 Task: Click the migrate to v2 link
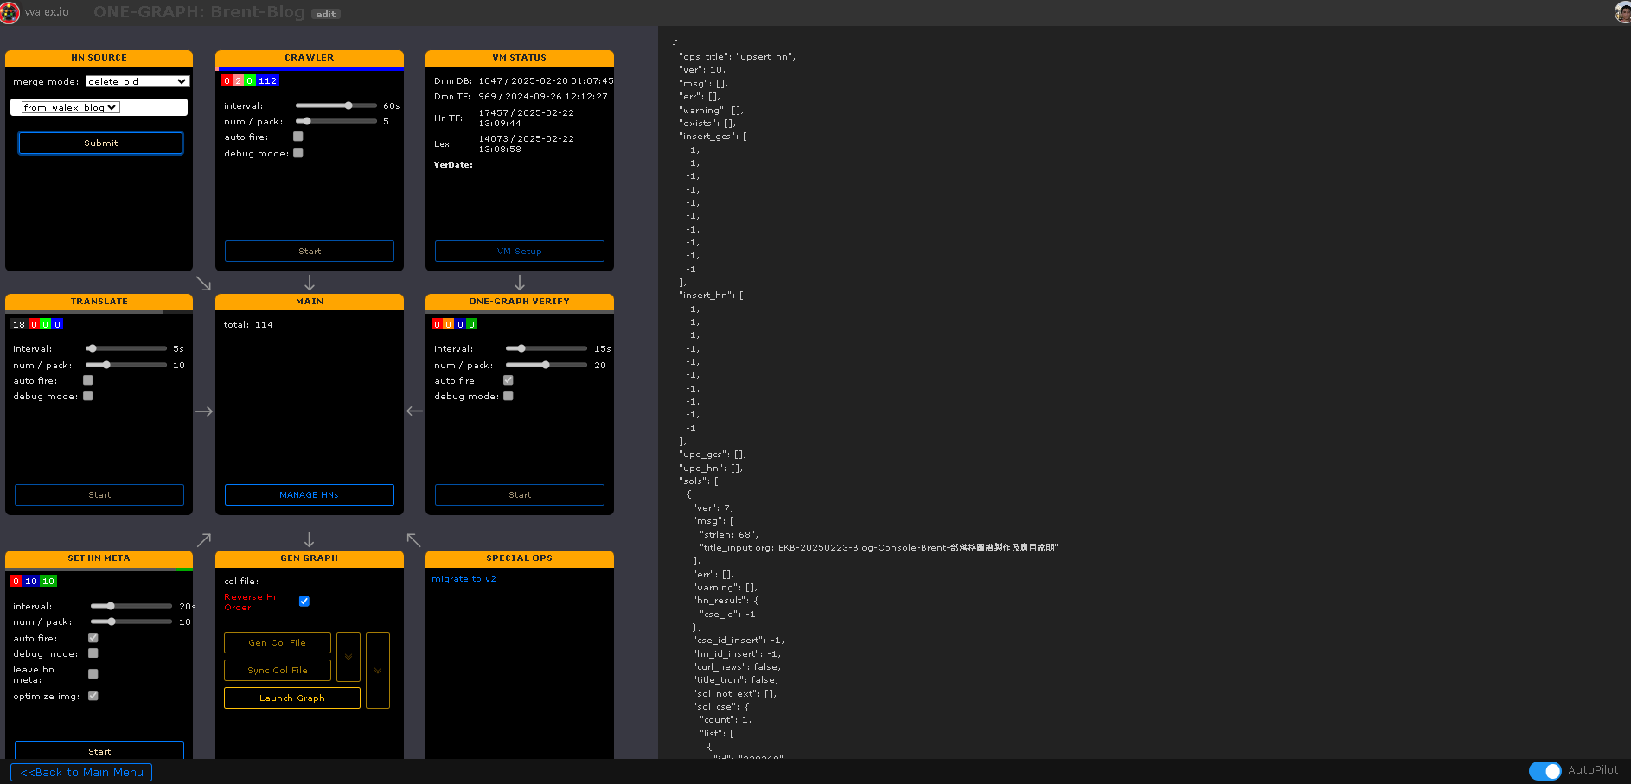[x=464, y=579]
